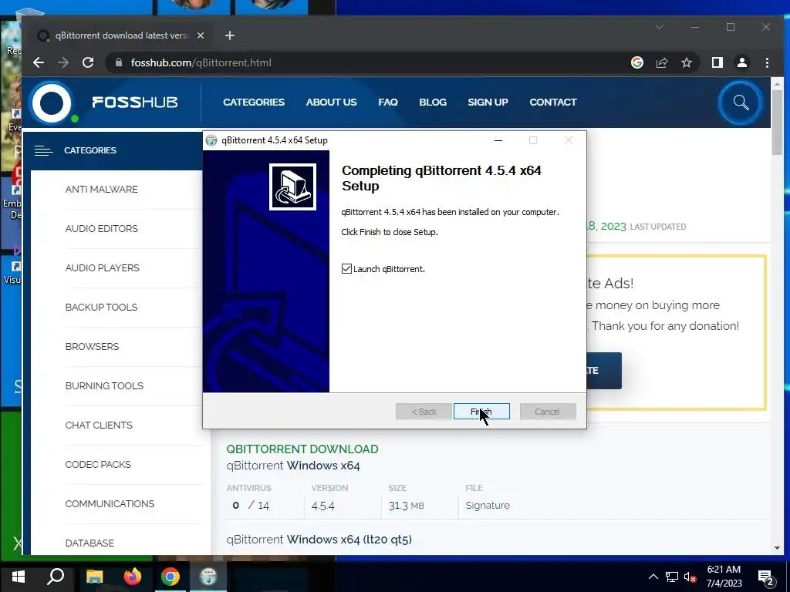Open COMMUNICATIONS category

point(110,503)
